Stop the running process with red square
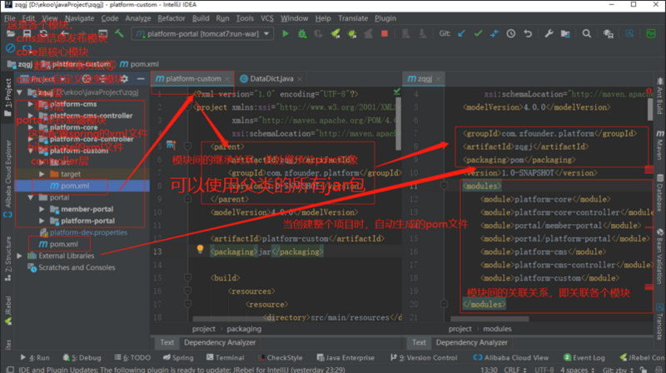The image size is (666, 373). pos(385,33)
